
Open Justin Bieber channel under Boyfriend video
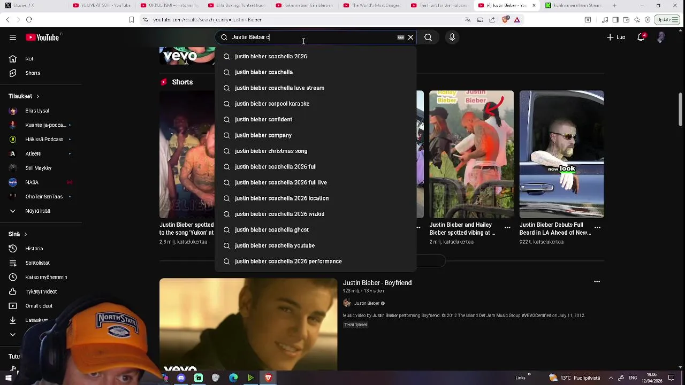pos(366,303)
